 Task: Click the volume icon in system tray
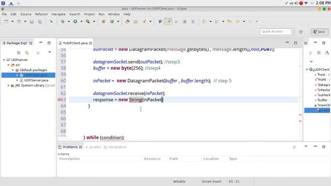(296, 3)
